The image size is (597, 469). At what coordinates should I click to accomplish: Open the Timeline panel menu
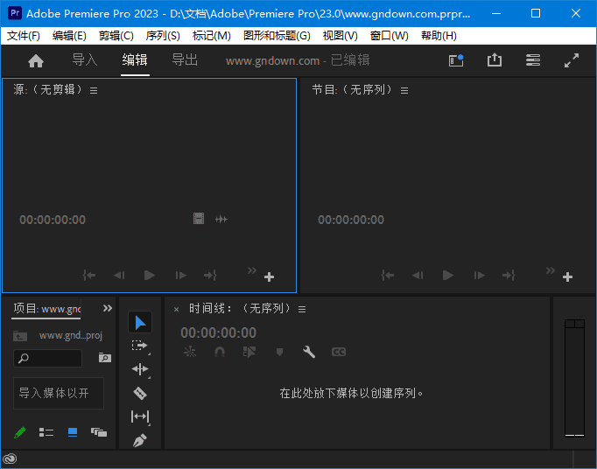[302, 310]
